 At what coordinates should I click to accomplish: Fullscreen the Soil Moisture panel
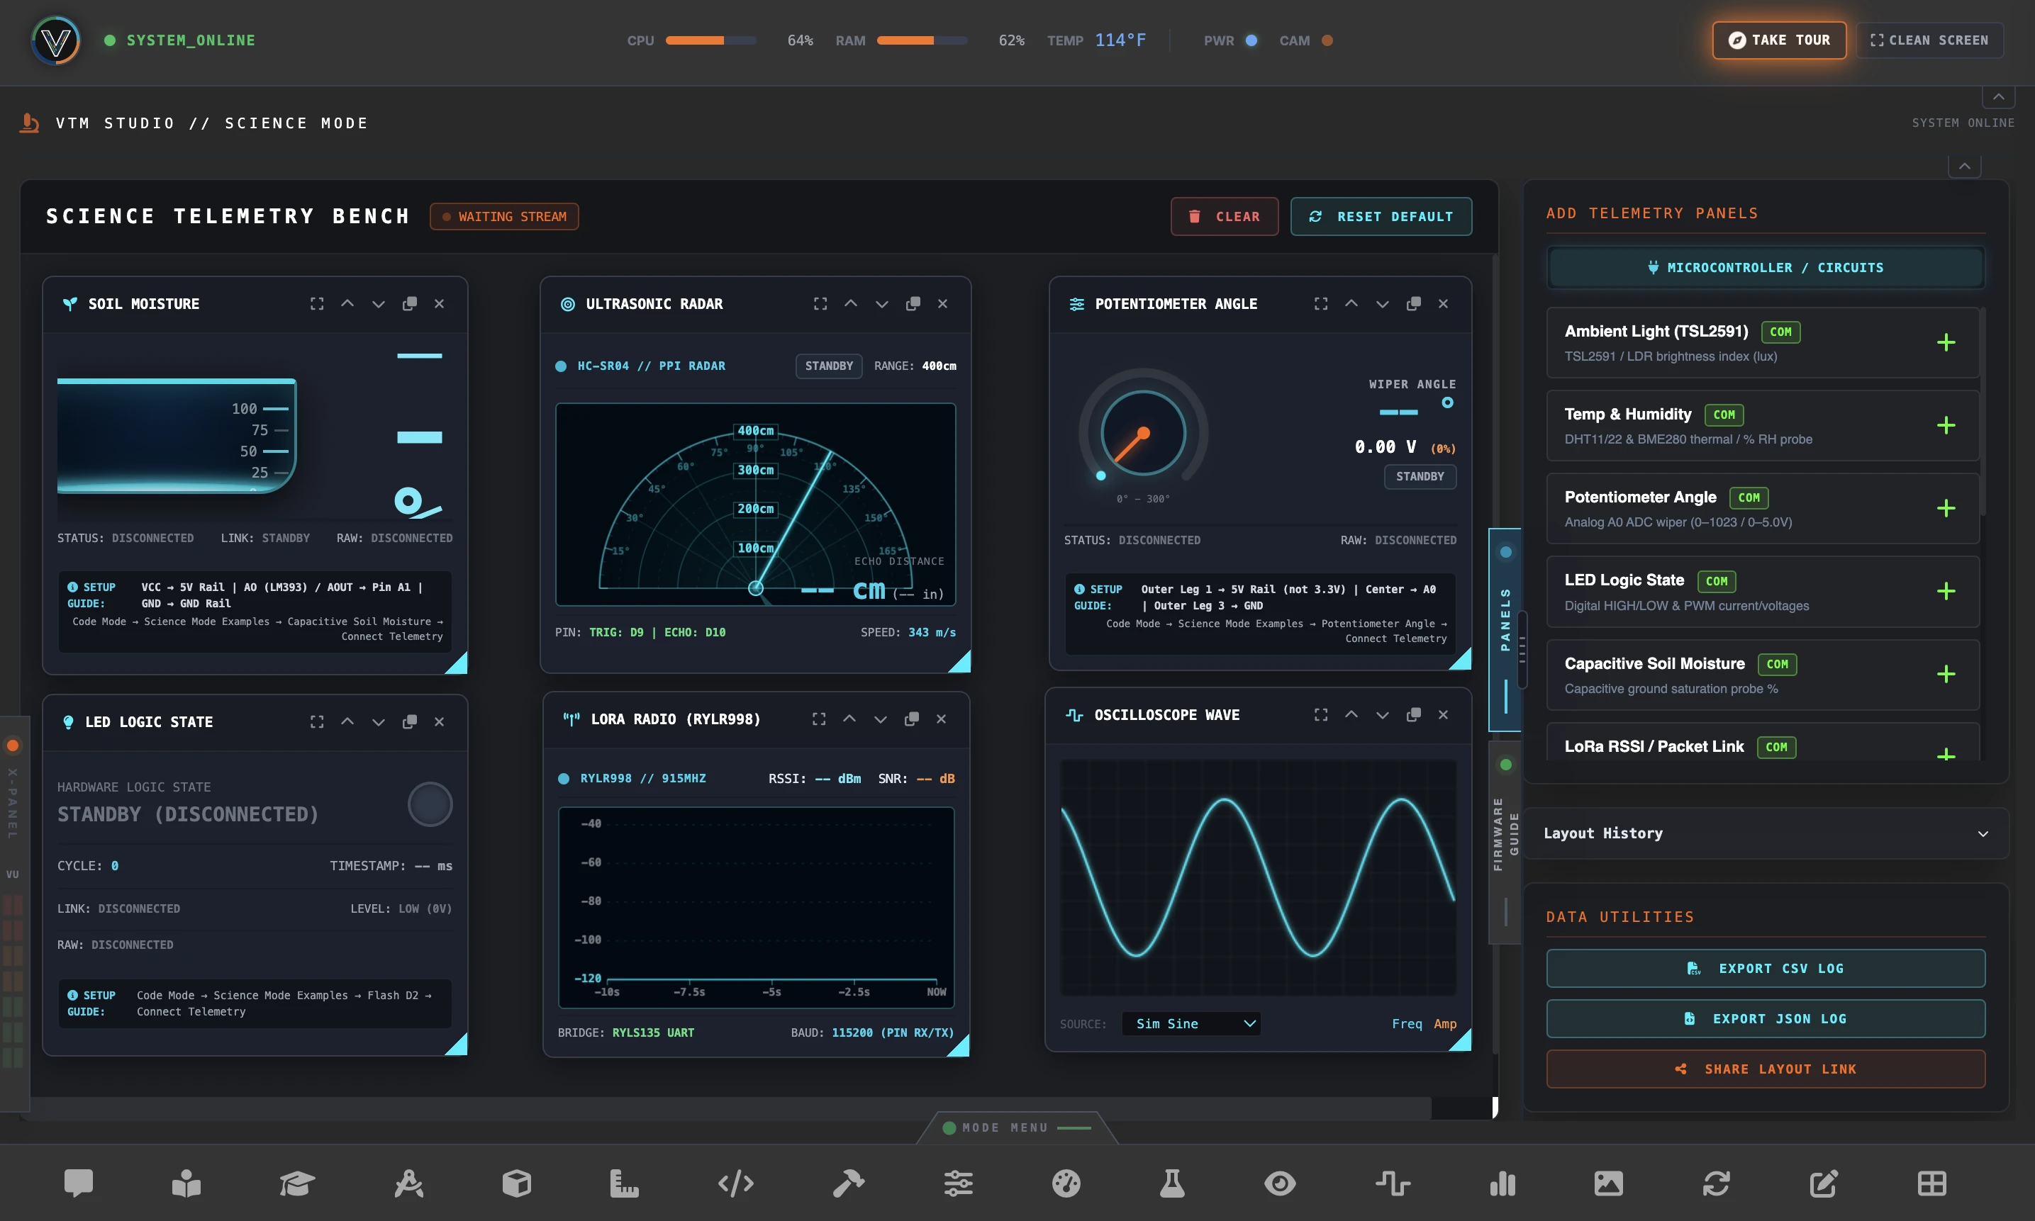317,303
